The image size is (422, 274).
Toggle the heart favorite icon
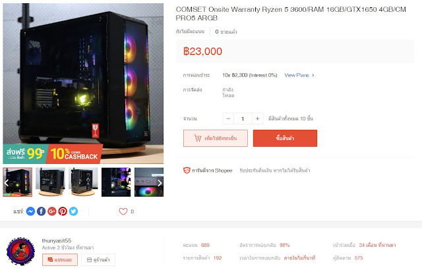(x=123, y=211)
